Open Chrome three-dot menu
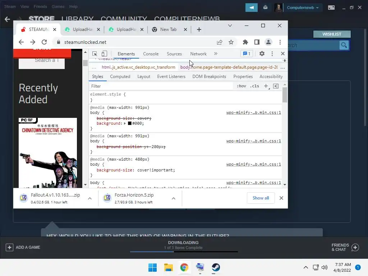This screenshot has width=368, height=276. pyautogui.click(x=280, y=42)
